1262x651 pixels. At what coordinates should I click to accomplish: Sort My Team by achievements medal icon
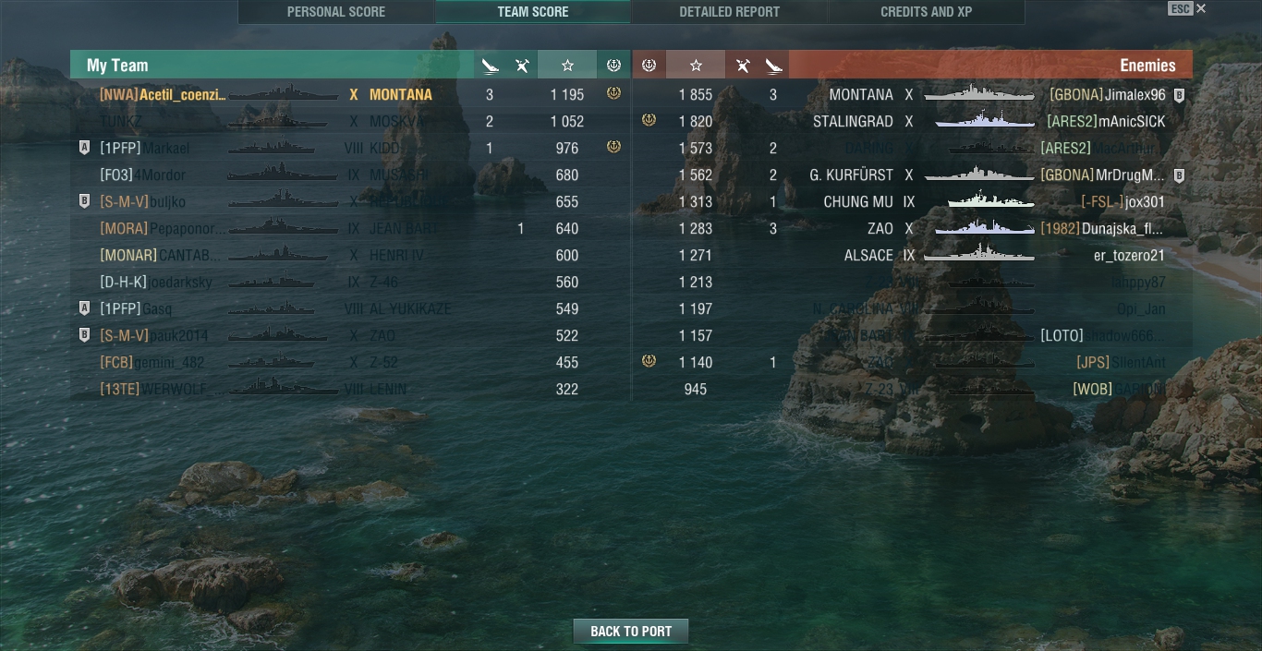point(613,66)
